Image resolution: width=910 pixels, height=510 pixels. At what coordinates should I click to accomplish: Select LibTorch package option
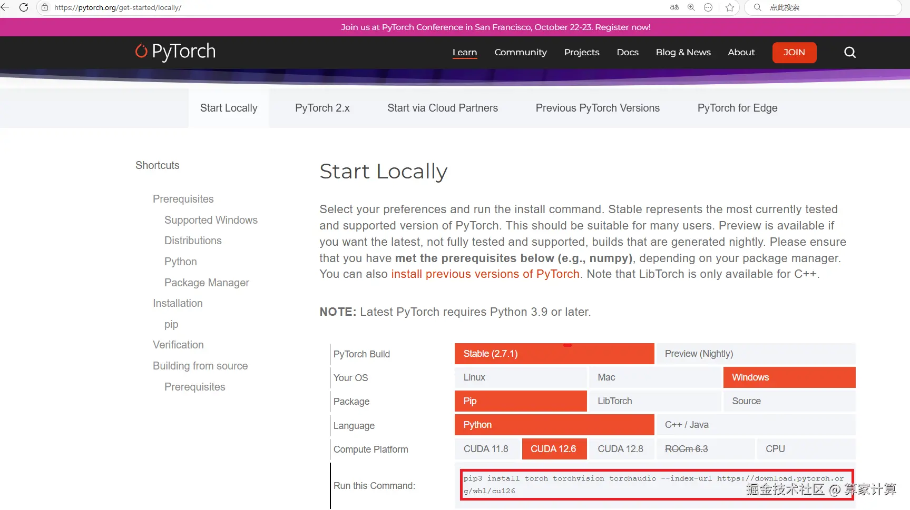click(655, 401)
